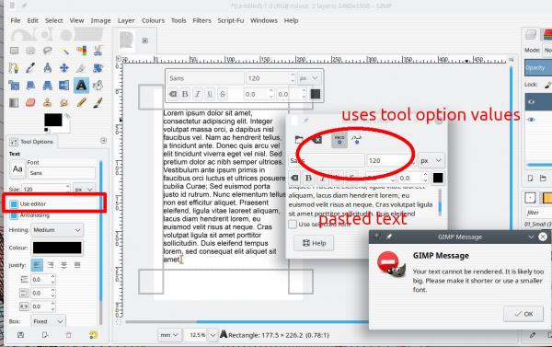Toggle the Use editor checkbox
This screenshot has height=347, width=552.
[x=14, y=204]
